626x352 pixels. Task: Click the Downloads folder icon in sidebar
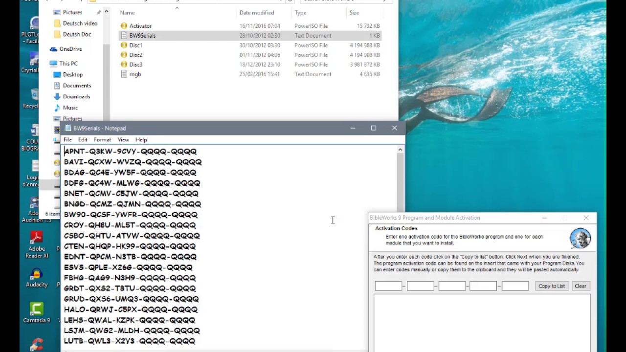click(x=57, y=97)
